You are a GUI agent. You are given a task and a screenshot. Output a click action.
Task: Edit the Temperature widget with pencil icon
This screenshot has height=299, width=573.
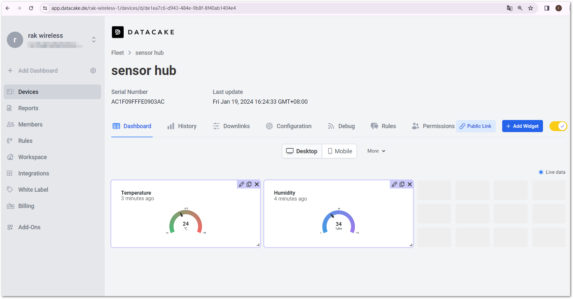[241, 184]
